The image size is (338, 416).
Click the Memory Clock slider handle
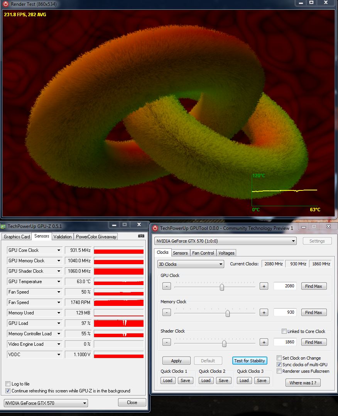[228, 313]
